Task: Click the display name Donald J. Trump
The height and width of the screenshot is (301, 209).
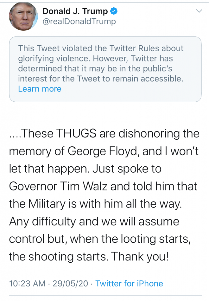Action: [x=75, y=11]
